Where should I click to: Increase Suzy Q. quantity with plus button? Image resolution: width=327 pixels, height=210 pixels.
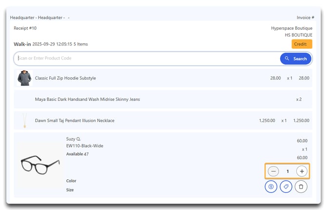coord(302,171)
